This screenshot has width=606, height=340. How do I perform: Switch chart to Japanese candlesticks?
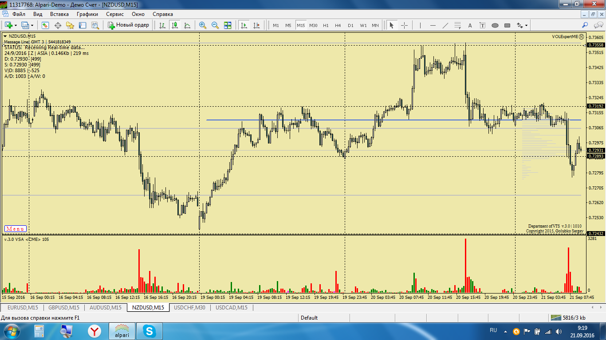(175, 25)
